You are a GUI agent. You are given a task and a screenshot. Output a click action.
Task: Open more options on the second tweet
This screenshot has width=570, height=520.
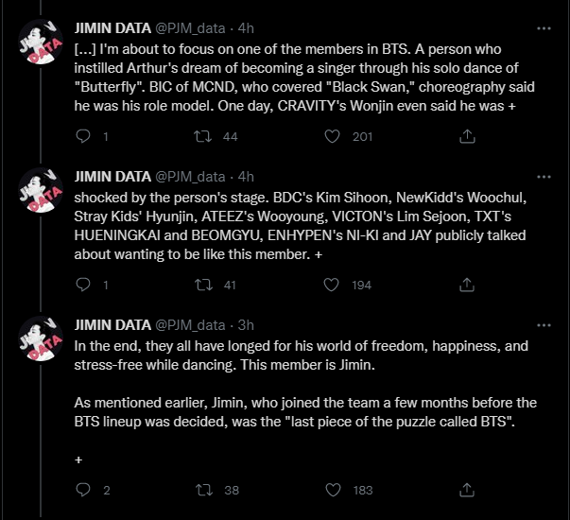pos(544,177)
